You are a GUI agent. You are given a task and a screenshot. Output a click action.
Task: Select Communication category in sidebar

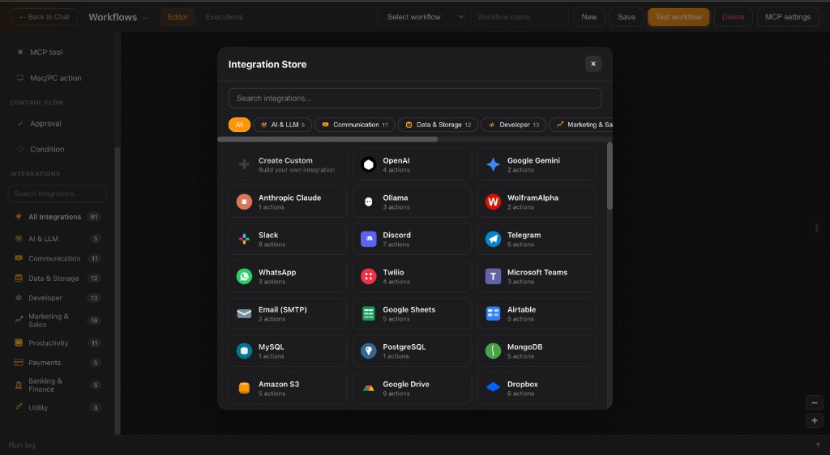pos(58,258)
